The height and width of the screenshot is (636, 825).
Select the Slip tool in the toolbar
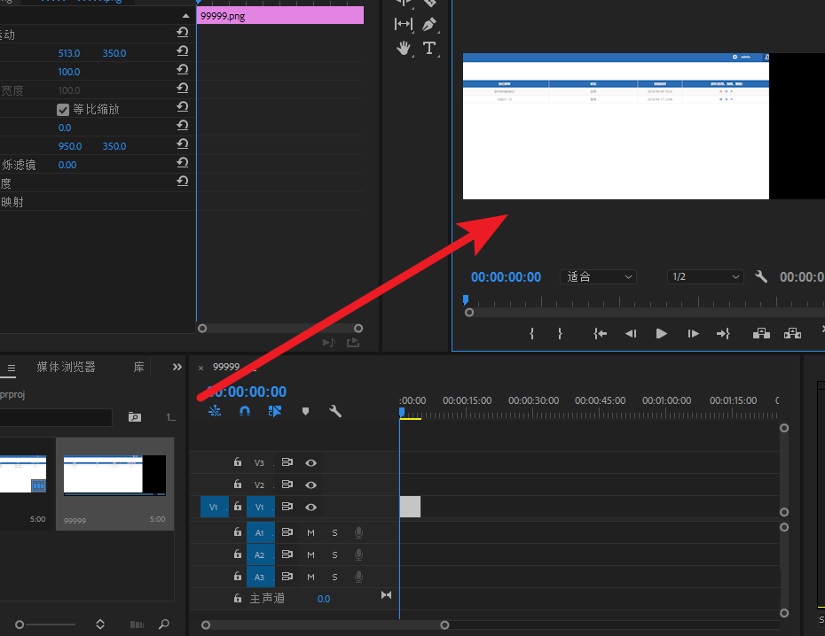pyautogui.click(x=404, y=24)
